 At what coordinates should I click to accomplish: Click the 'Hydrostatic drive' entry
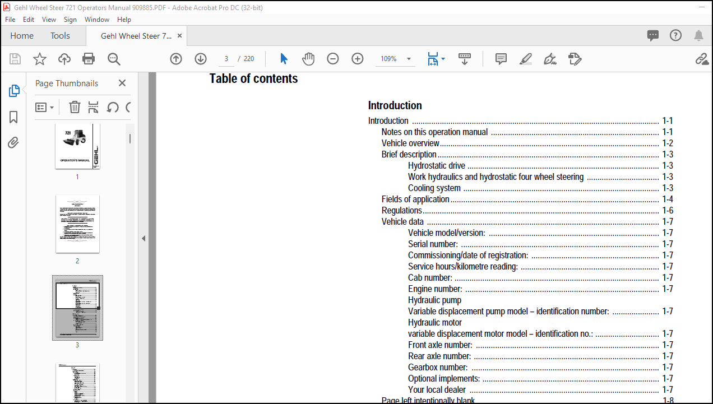coord(437,166)
